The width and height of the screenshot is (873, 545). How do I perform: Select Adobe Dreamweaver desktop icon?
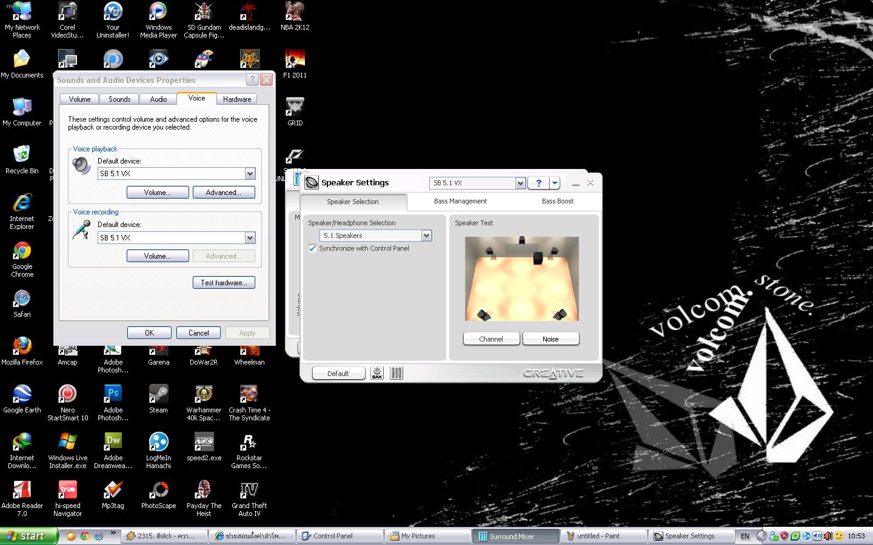113,451
